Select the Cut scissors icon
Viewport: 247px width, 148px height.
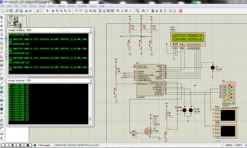(x=86, y=11)
